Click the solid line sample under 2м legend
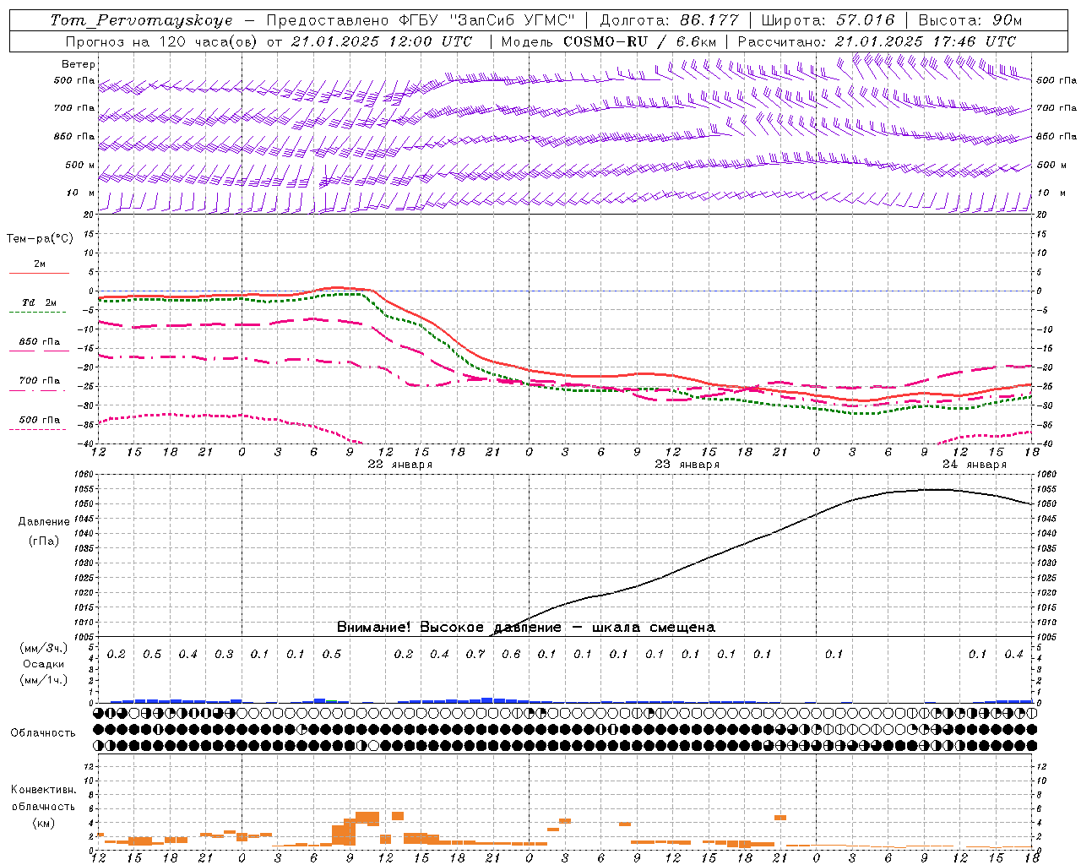 (x=39, y=273)
